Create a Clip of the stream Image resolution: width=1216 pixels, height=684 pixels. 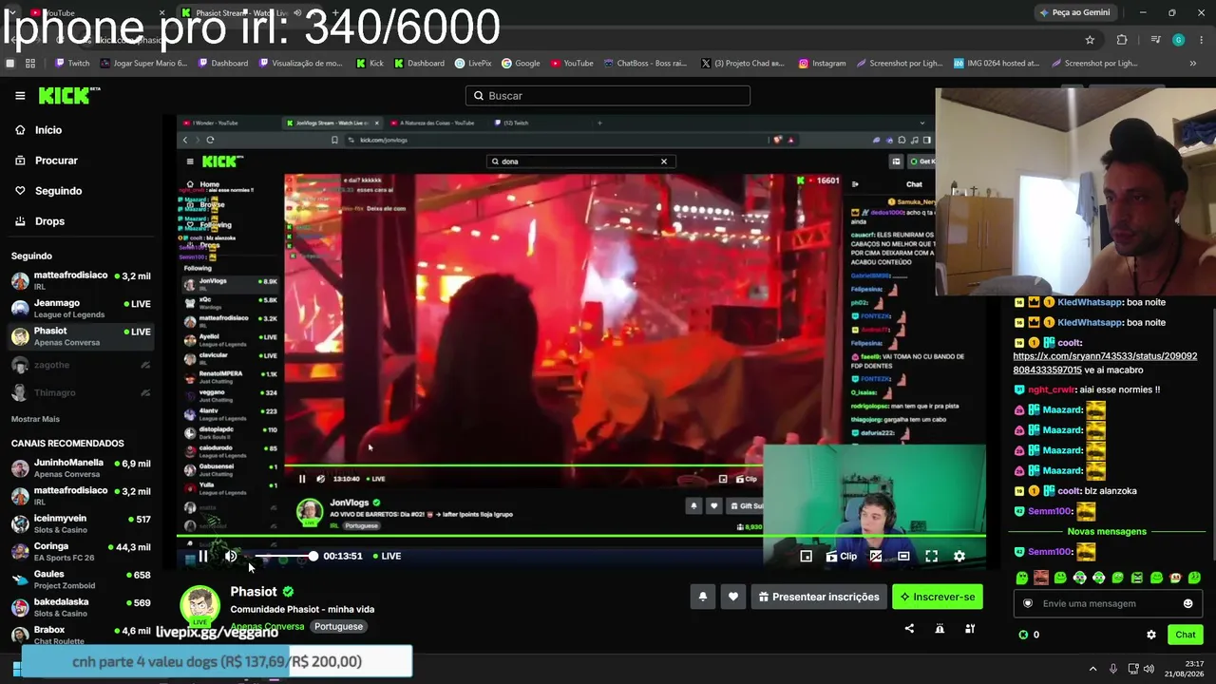(x=841, y=557)
